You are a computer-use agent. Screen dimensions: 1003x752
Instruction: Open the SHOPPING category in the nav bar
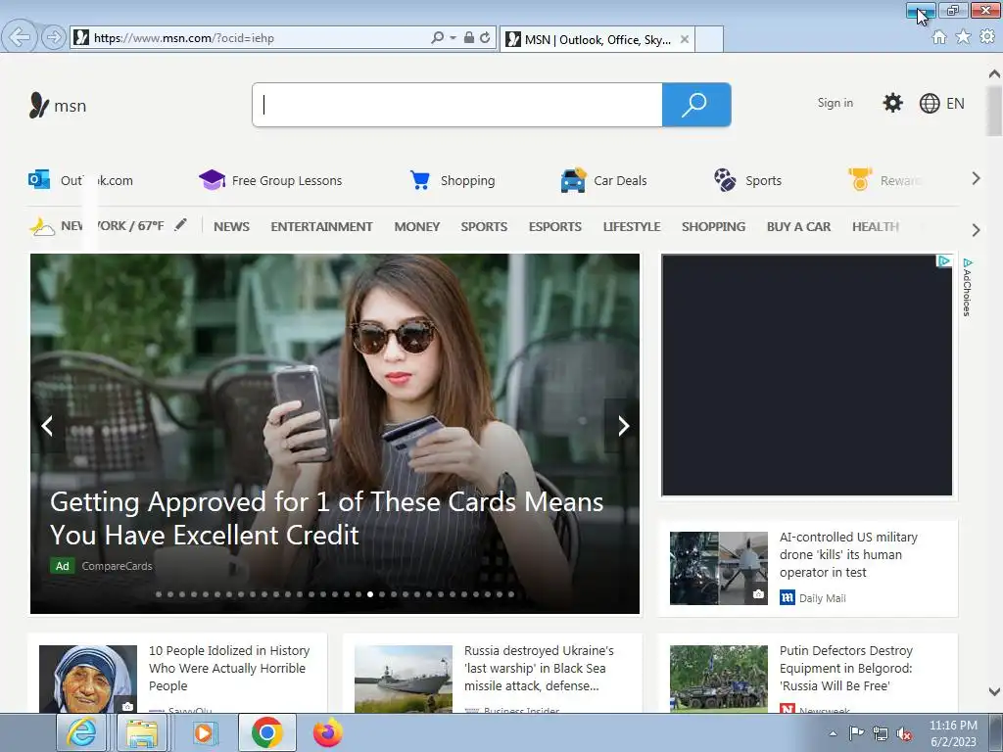tap(714, 226)
